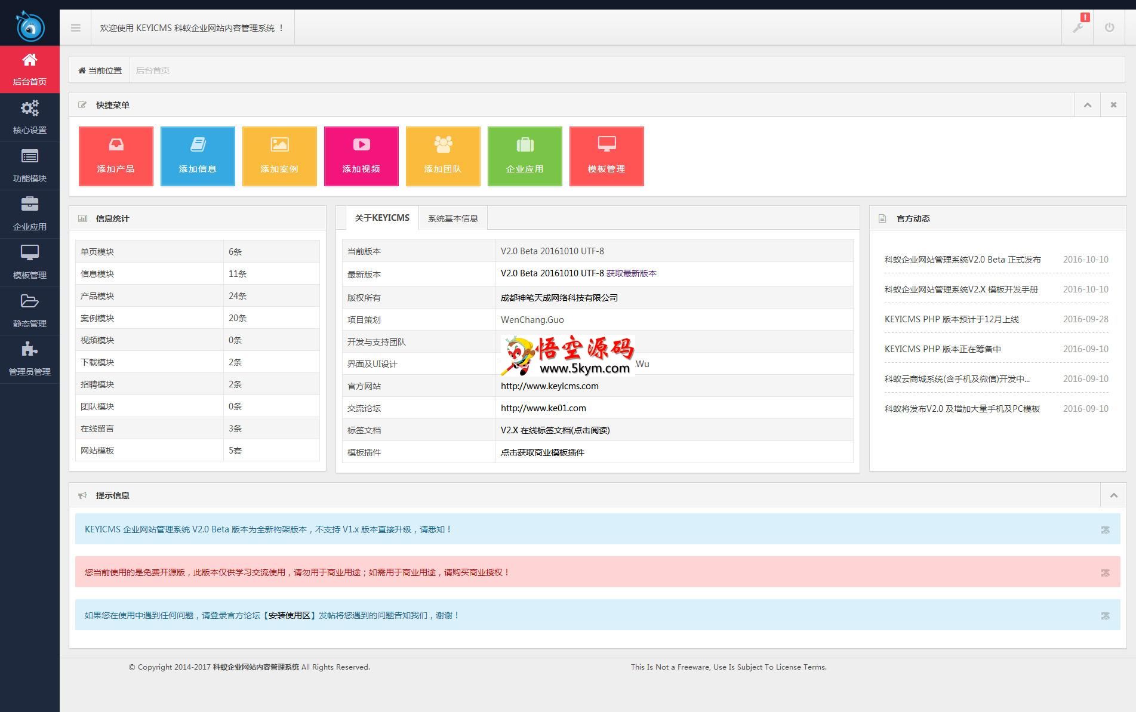
Task: Open news 科蚁企业网站管理系统V2.0 Beta 正式发布
Action: point(962,260)
